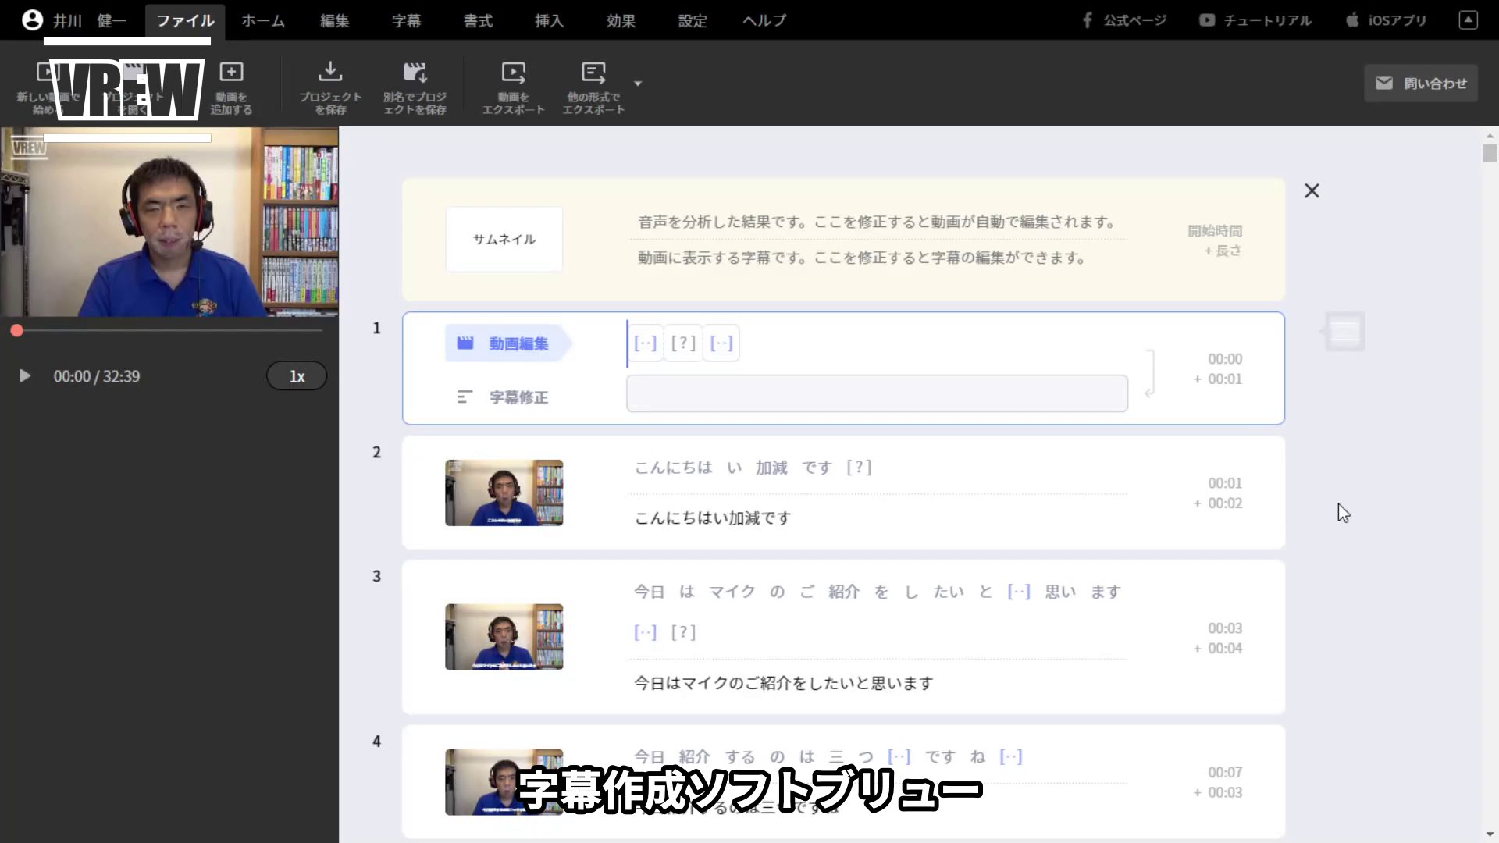Change the 1x playback speed
Viewport: 1499px width, 843px height.
(297, 376)
